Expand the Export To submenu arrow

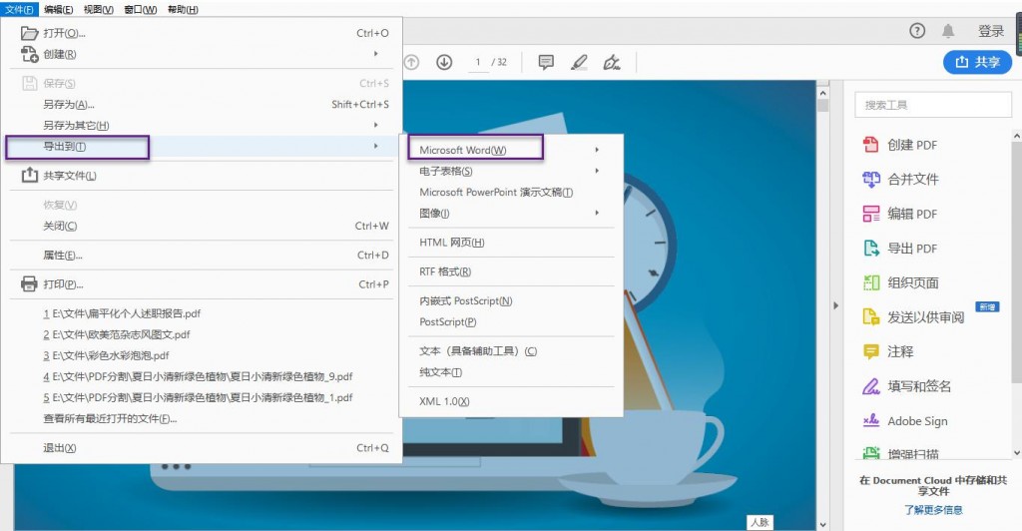376,146
